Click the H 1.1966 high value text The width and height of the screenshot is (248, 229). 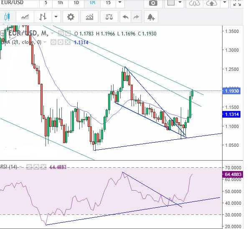click(105, 34)
